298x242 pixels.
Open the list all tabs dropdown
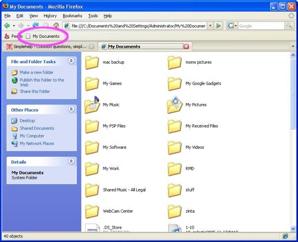click(x=293, y=47)
